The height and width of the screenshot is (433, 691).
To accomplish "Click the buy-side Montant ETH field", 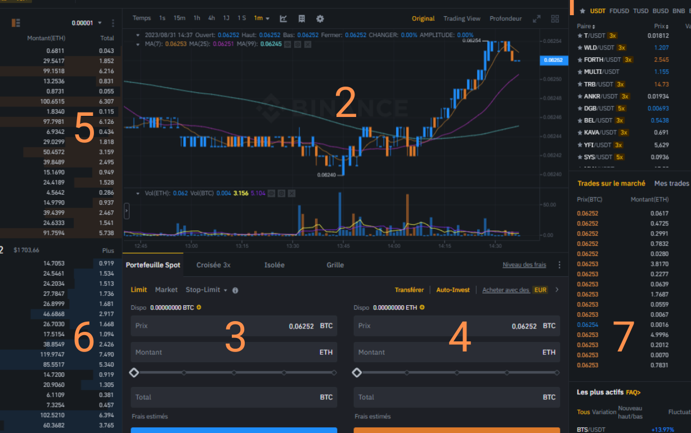I will [x=234, y=353].
